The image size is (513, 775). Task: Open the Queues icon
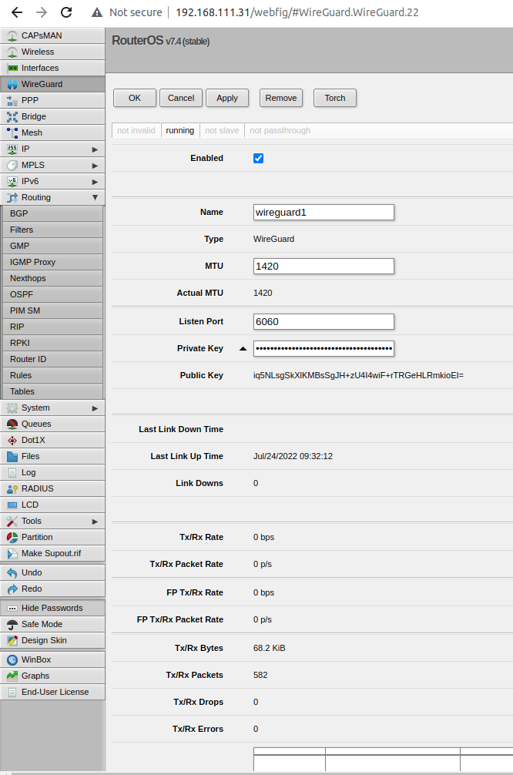(12, 424)
